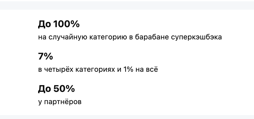Click the "7%" cashback heading

click(x=45, y=57)
